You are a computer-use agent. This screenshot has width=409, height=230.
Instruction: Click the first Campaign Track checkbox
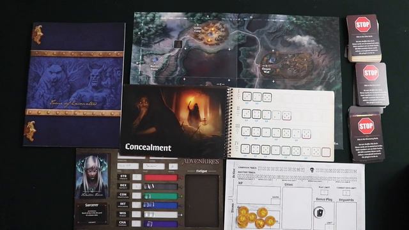point(260,169)
